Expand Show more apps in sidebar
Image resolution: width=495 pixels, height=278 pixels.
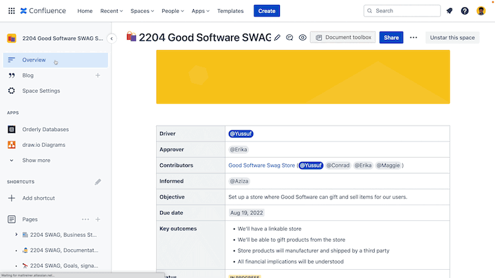(36, 160)
